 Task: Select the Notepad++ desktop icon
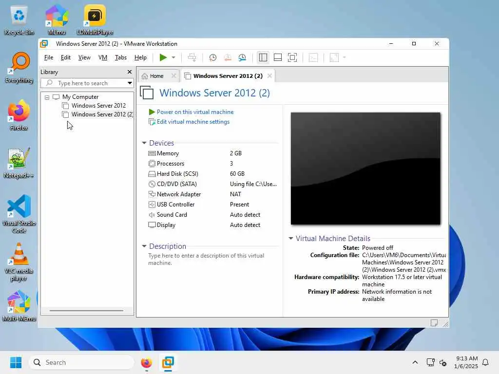pos(19,163)
